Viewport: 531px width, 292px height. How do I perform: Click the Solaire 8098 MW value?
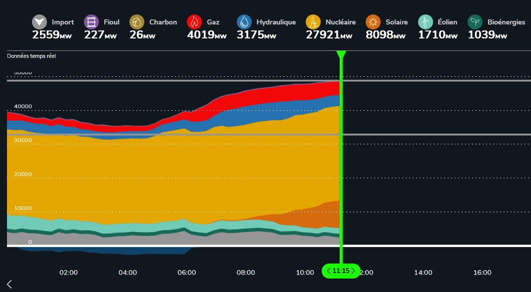[385, 35]
